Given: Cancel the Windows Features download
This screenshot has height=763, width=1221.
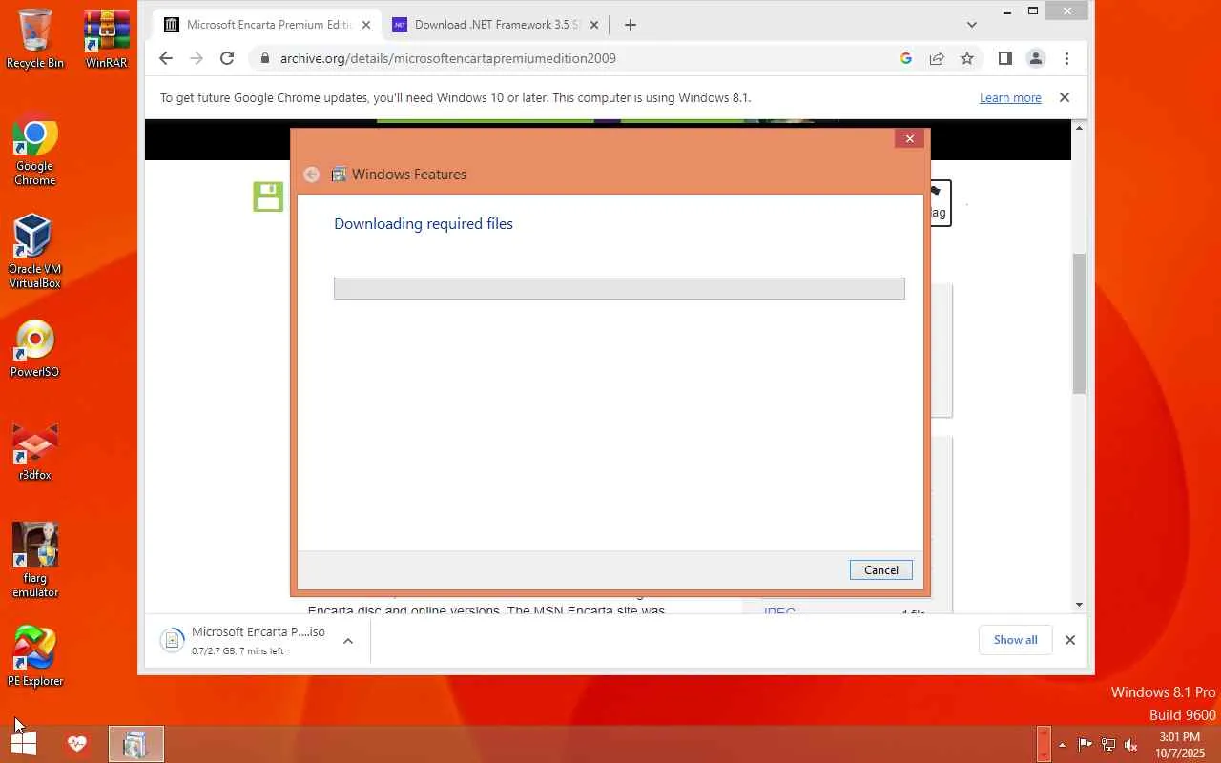Looking at the screenshot, I should point(880,570).
